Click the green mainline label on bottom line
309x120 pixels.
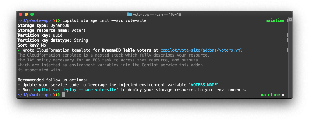point(270,95)
